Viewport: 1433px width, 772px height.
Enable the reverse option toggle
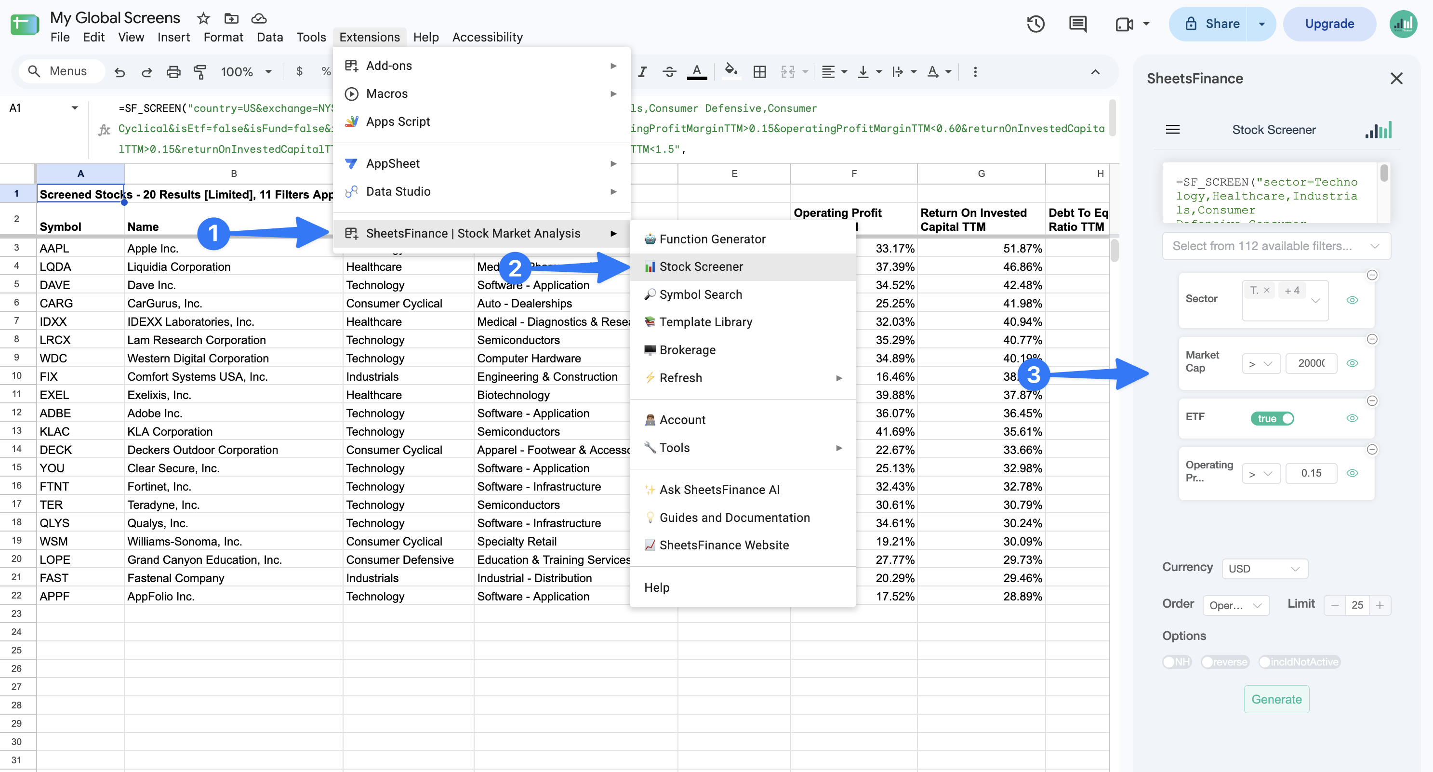(1225, 662)
